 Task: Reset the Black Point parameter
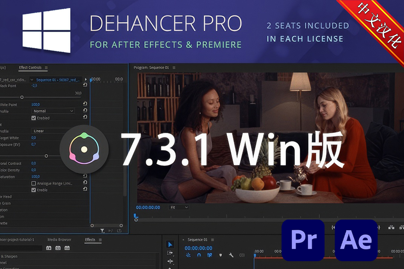pyautogui.click(x=85, y=85)
